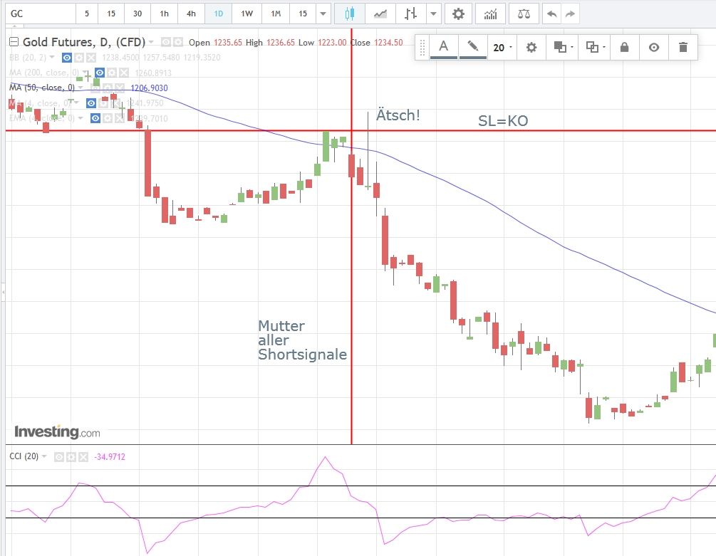Toggle visibility of MA (50, close, 0)
716x556 pixels.
tap(95, 88)
